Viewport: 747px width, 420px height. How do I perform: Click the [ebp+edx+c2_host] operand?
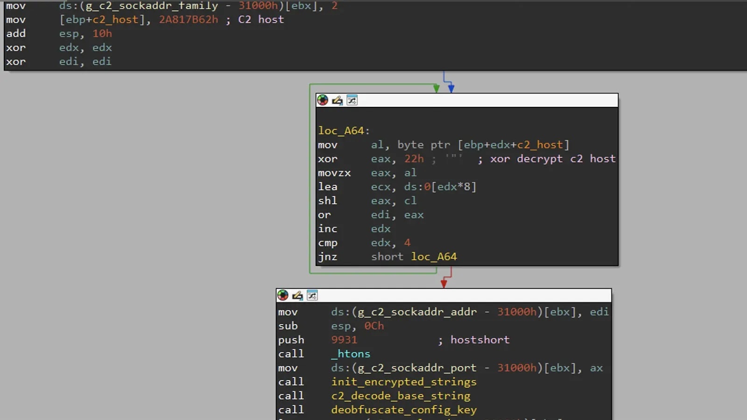[x=514, y=145]
